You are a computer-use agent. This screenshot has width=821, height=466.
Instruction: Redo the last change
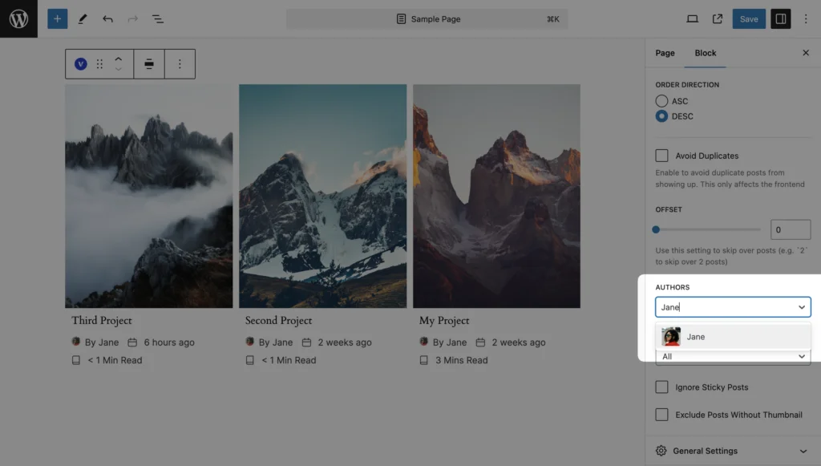tap(132, 19)
